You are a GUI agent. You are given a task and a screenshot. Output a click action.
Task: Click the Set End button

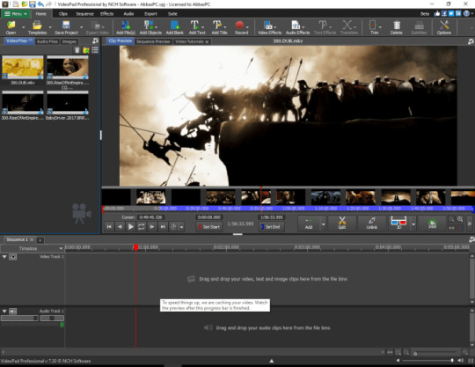(271, 227)
